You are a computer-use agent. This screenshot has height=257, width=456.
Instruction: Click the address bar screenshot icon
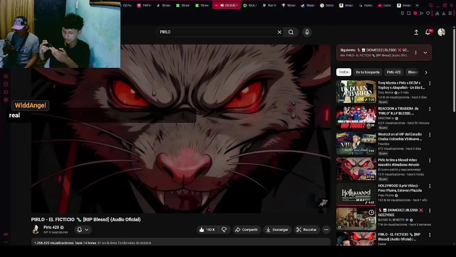409,14
